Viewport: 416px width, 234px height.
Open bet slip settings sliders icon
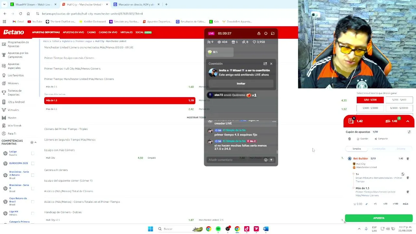point(409,132)
